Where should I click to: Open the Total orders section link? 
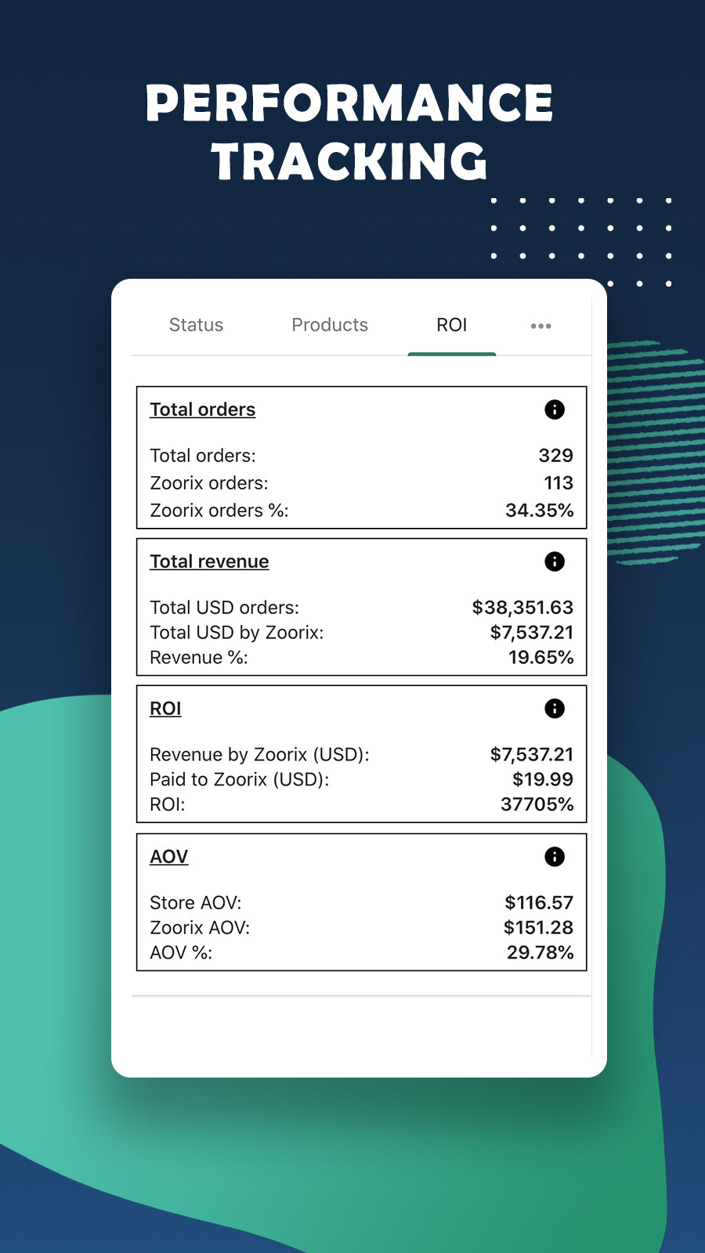[x=202, y=409]
